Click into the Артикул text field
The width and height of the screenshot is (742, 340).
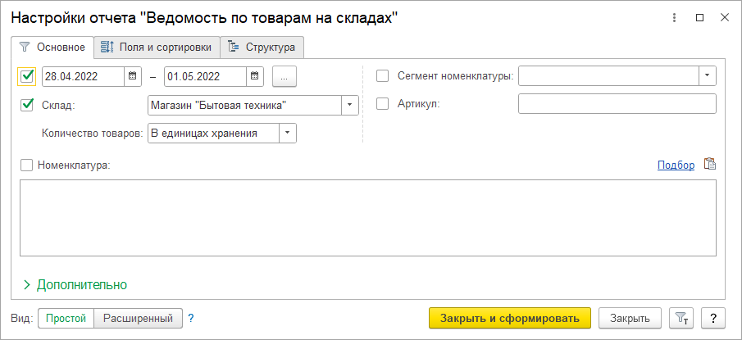617,104
